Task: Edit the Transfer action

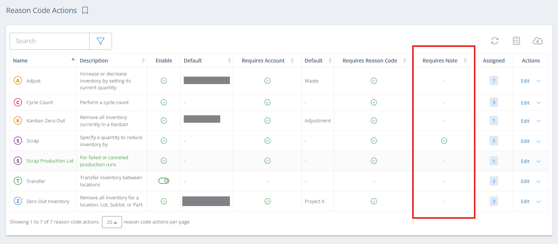Action: tap(525, 182)
